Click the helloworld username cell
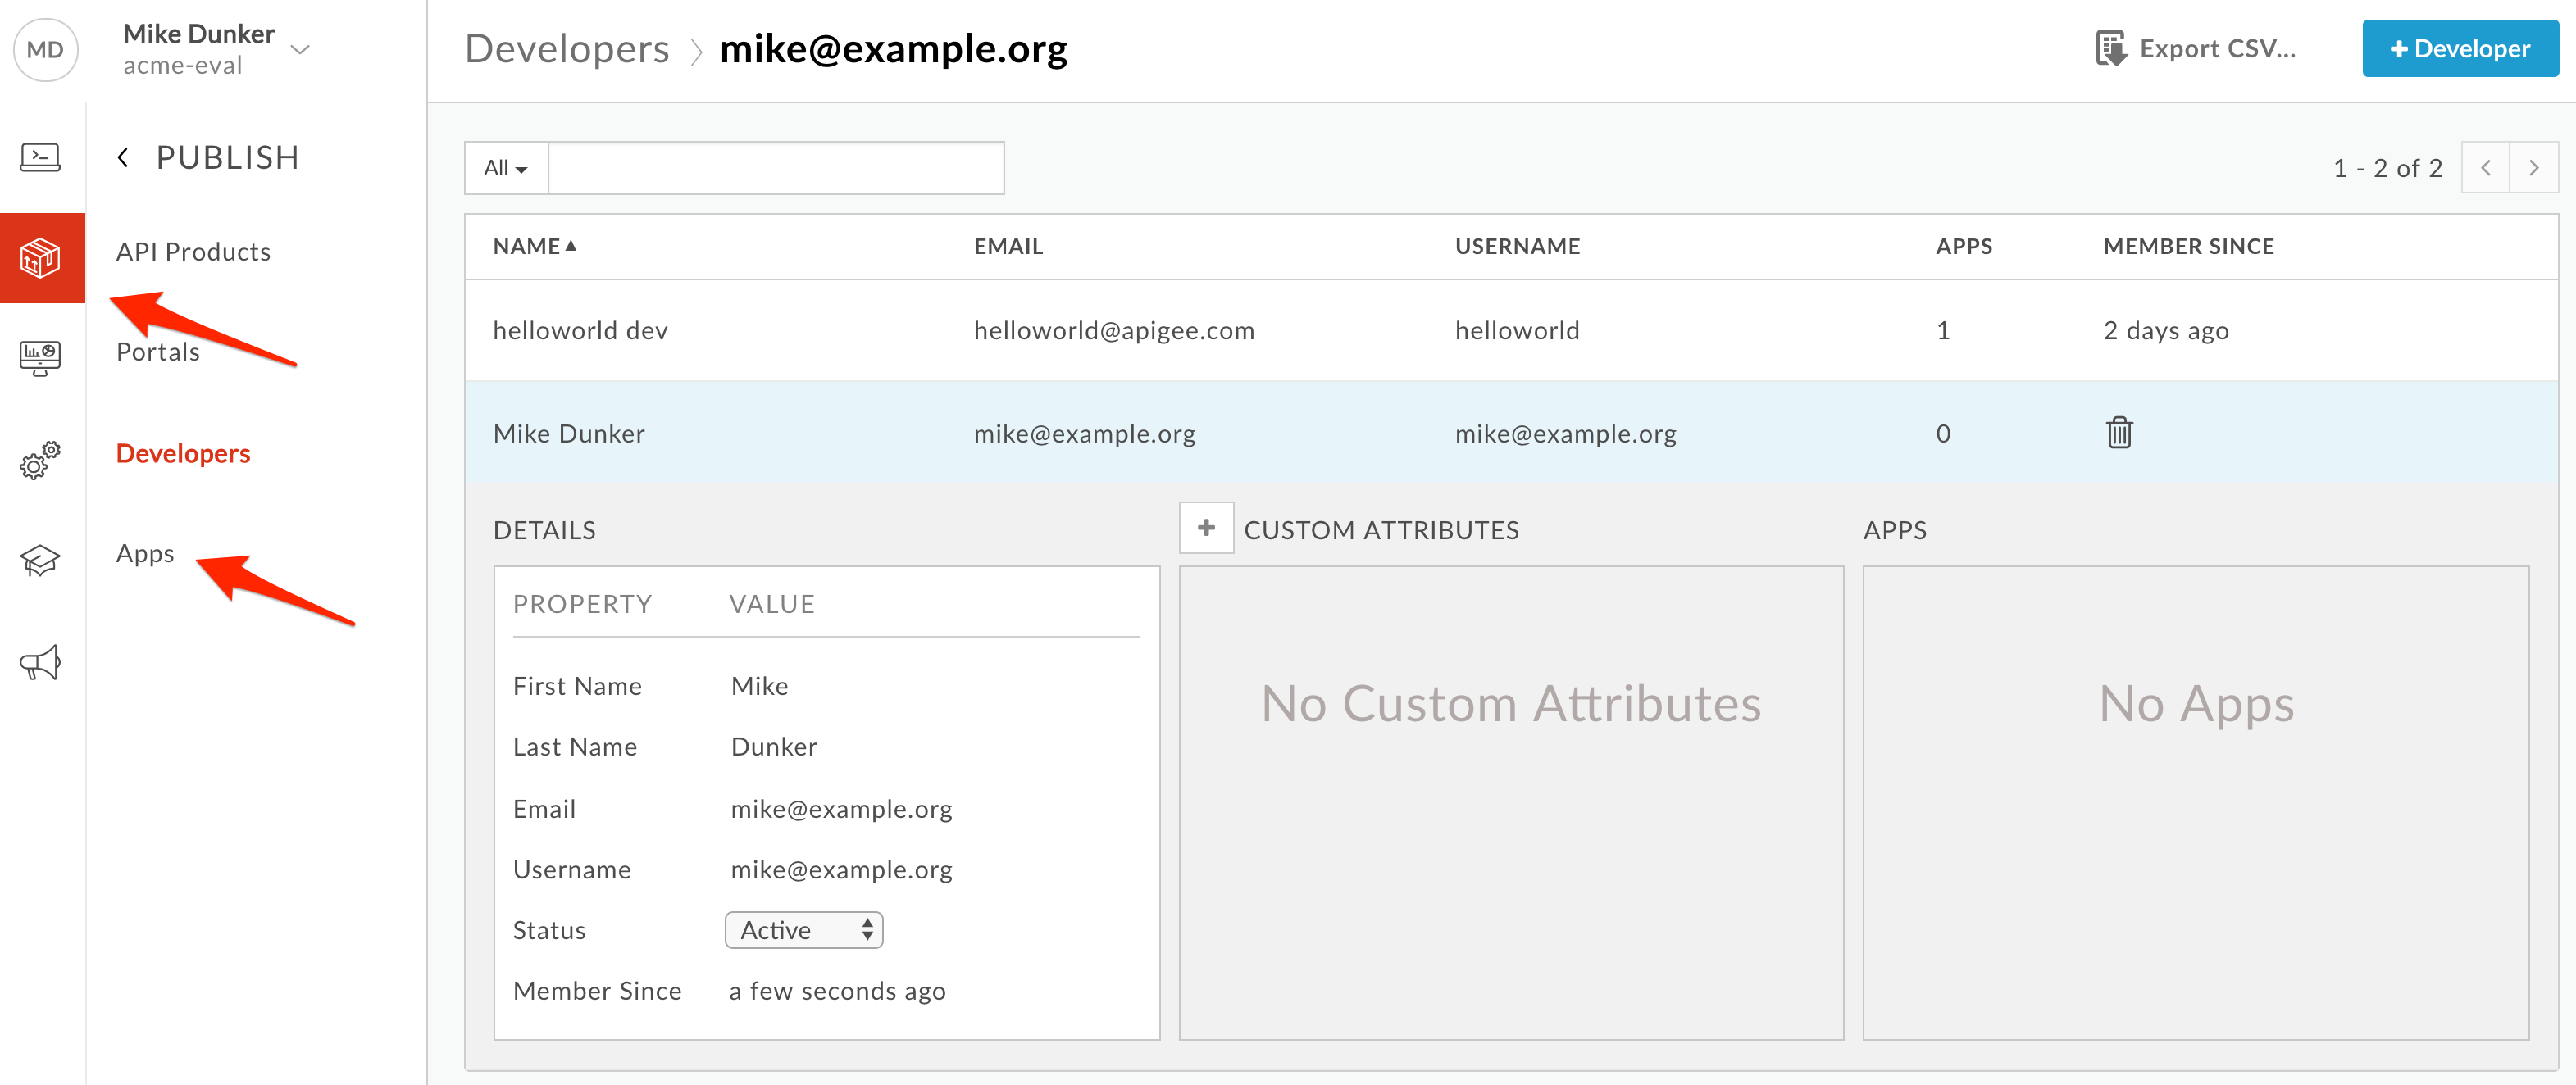 coord(1517,331)
